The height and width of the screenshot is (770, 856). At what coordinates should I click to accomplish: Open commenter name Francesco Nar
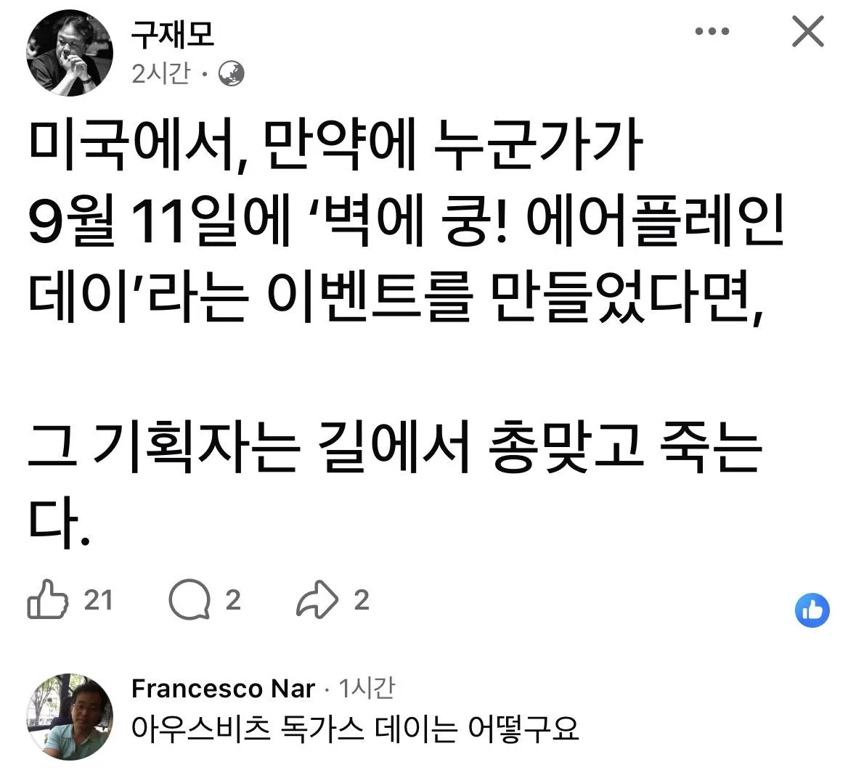pos(223,689)
